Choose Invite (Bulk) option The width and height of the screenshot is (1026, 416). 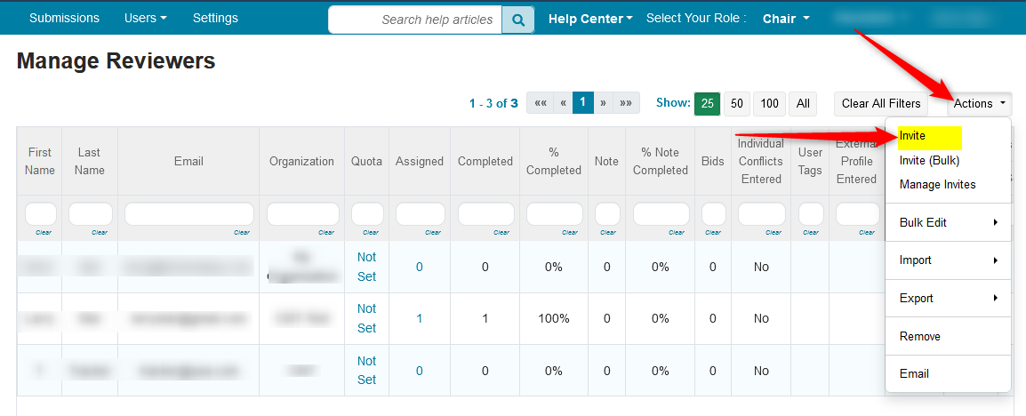click(929, 160)
